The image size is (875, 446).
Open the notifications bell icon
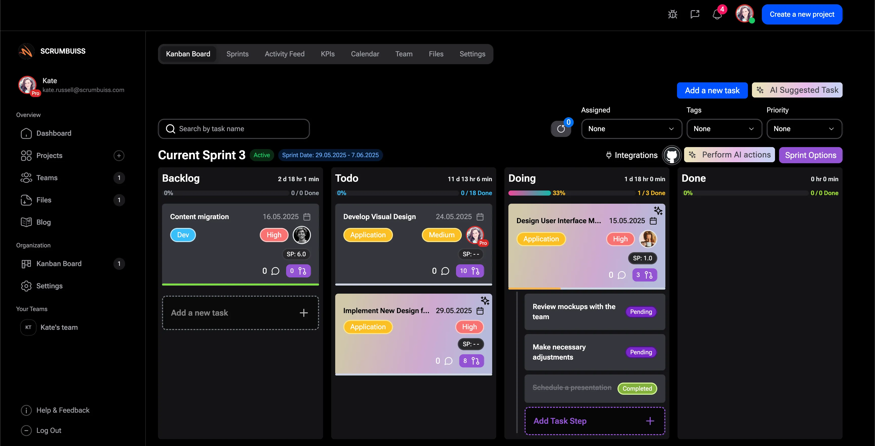(717, 15)
